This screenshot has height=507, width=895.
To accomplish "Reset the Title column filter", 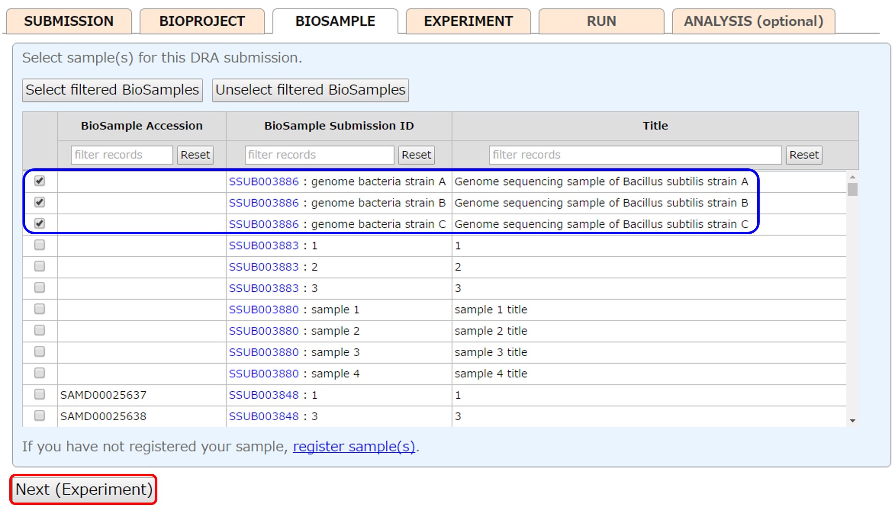I will (804, 155).
